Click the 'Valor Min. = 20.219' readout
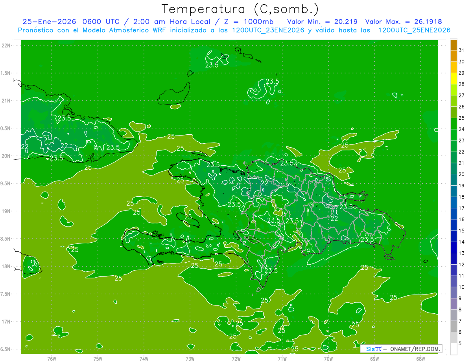This screenshot has height=364, width=472. click(x=323, y=22)
